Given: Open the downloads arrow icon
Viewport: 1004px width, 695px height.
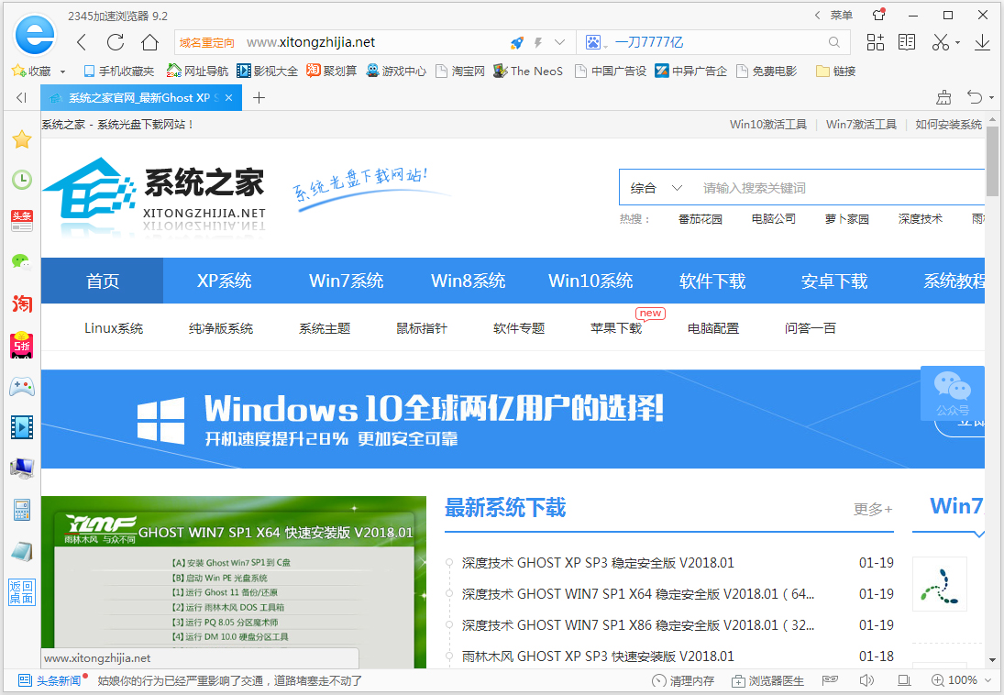Looking at the screenshot, I should point(982,42).
